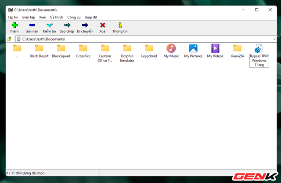Open the Công cụ menu
281x183 pixels.
(74, 17)
